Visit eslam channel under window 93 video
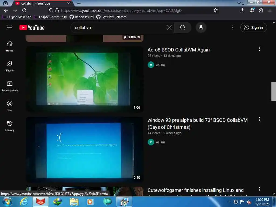Image resolution: width=276 pixels, height=207 pixels. point(161,142)
